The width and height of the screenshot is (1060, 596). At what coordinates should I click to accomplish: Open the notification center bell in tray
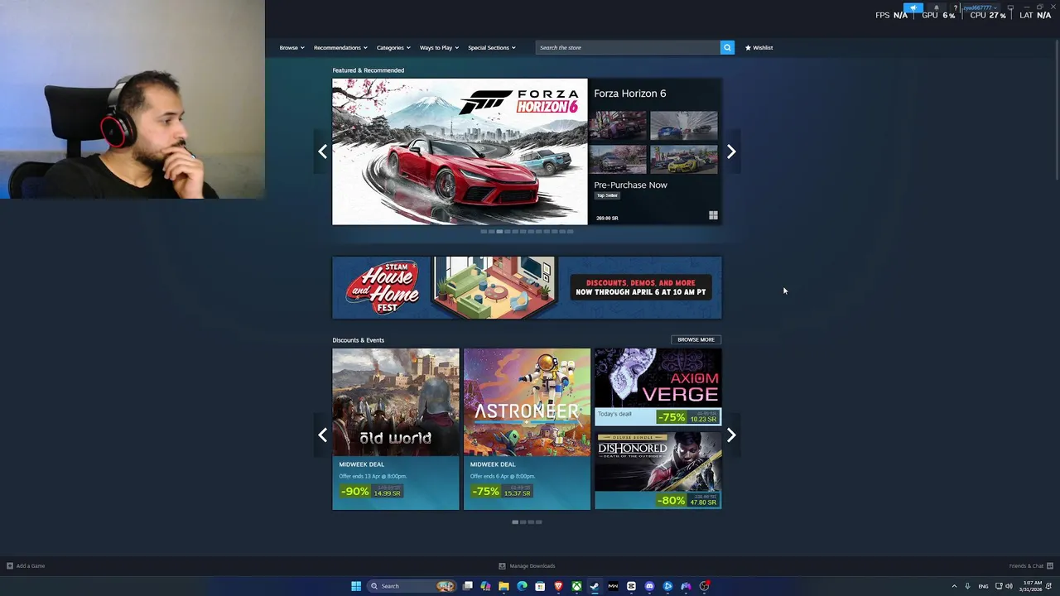1048,586
